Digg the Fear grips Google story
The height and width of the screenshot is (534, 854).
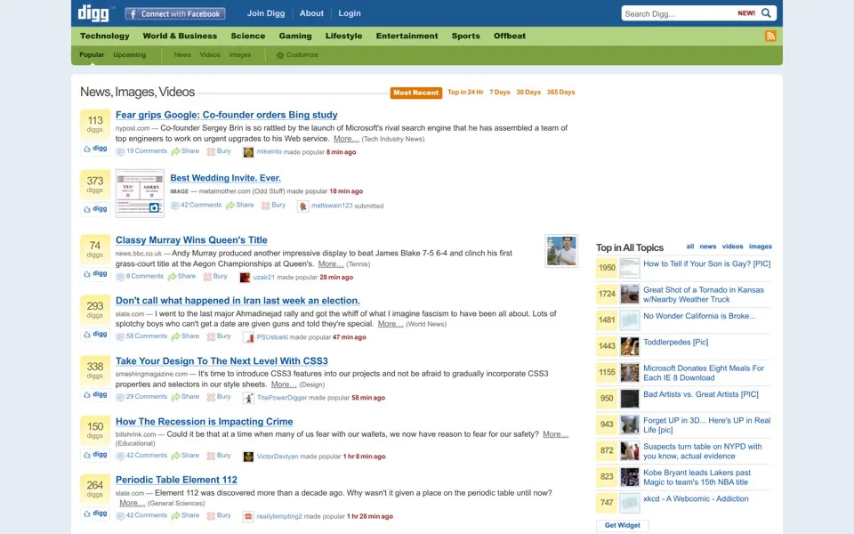click(x=95, y=149)
